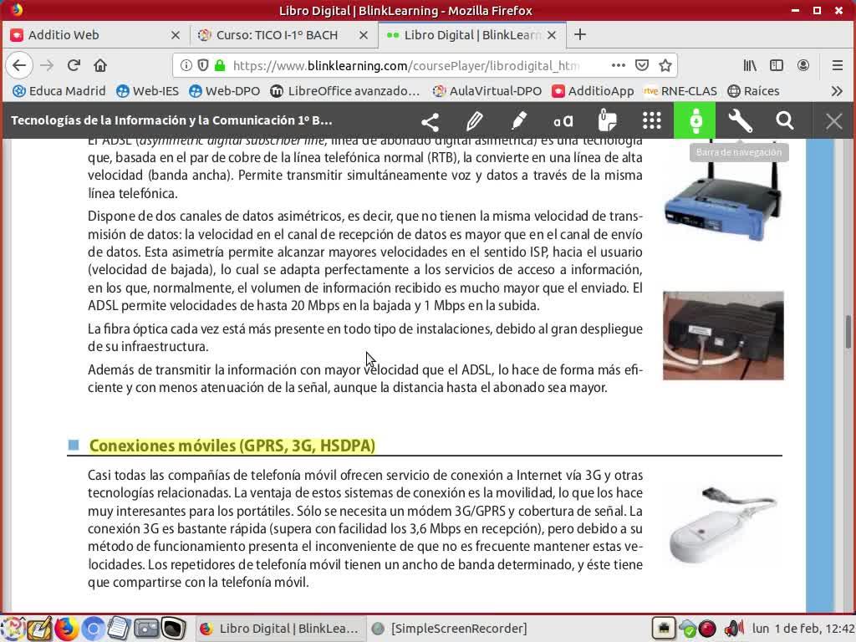Open the grid apps menu icon

(652, 121)
